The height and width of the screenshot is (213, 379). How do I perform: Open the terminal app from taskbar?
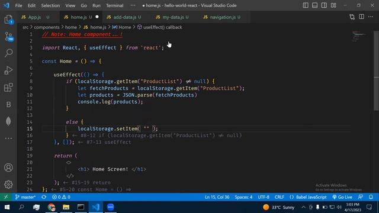[81, 207]
